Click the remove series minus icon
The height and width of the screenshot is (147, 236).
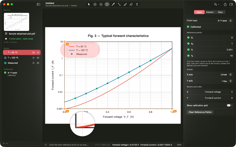7,143
